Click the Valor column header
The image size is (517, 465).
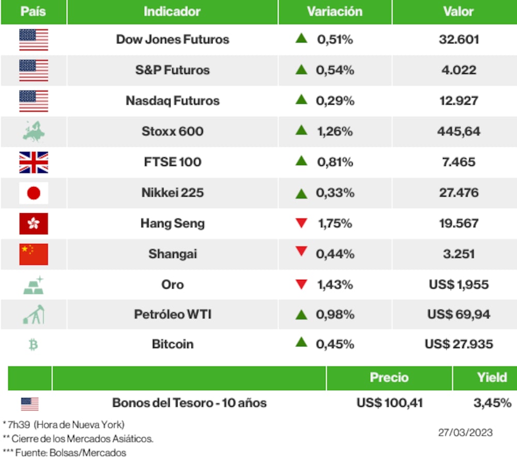[458, 11]
